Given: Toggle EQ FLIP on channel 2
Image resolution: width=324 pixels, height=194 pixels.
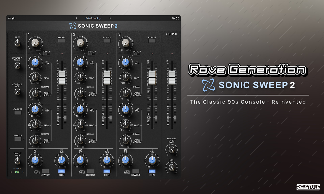Looking at the screenshot, I should pyautogui.click(x=91, y=54).
